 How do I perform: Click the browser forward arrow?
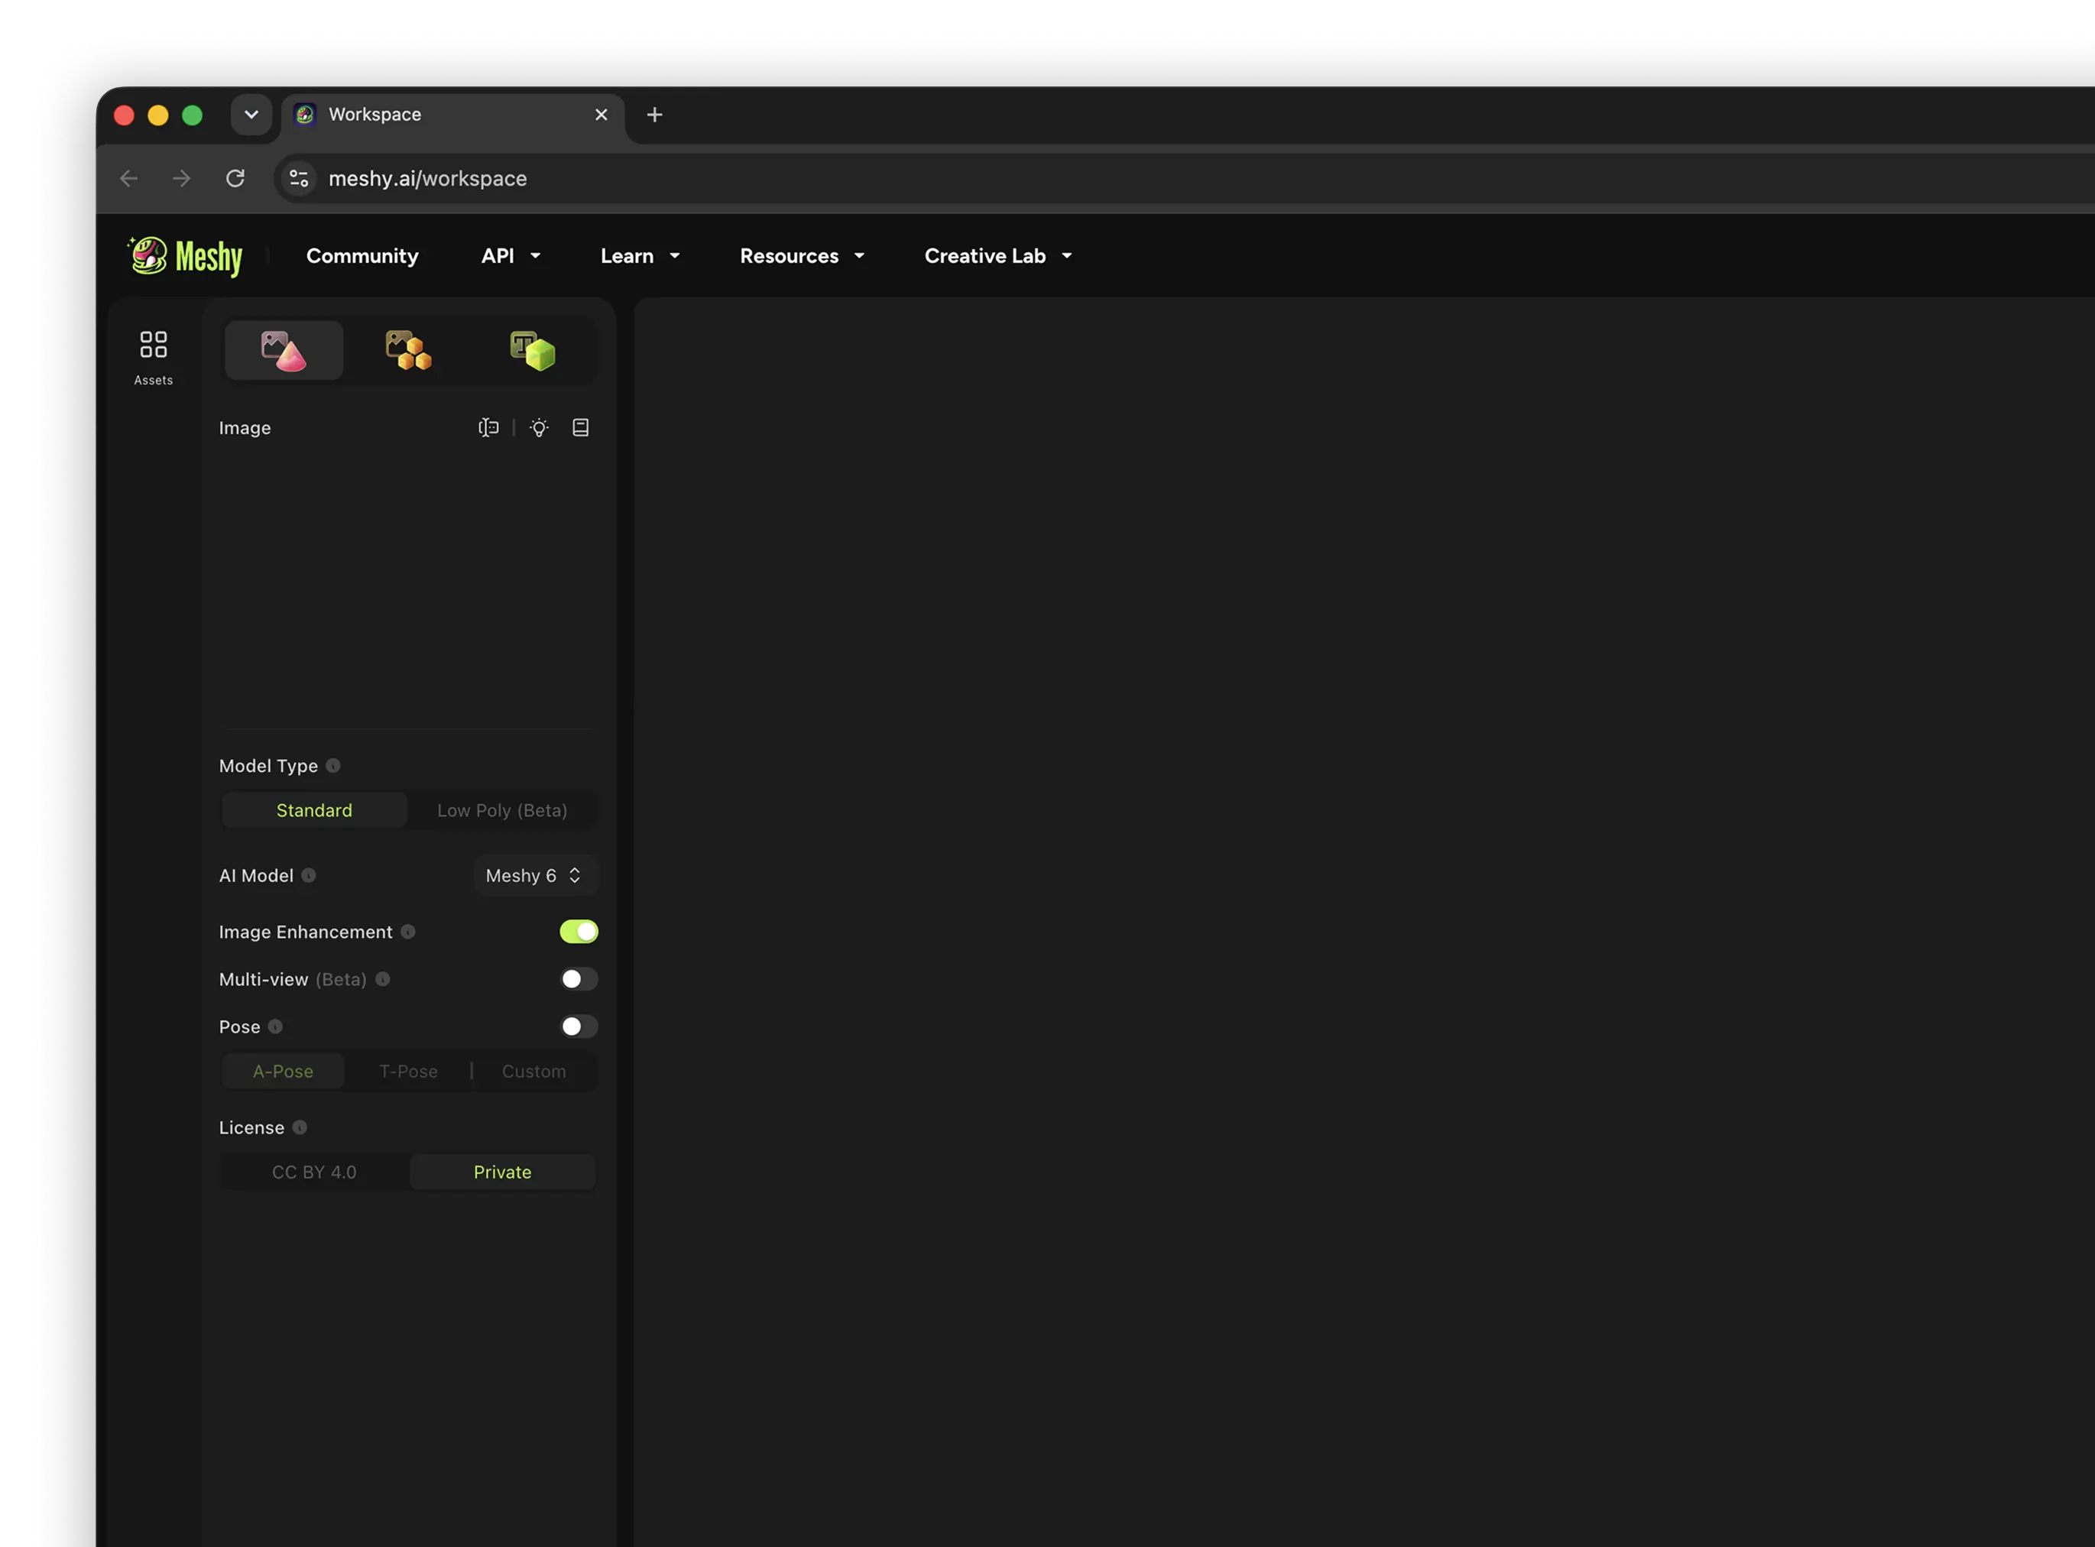click(182, 178)
